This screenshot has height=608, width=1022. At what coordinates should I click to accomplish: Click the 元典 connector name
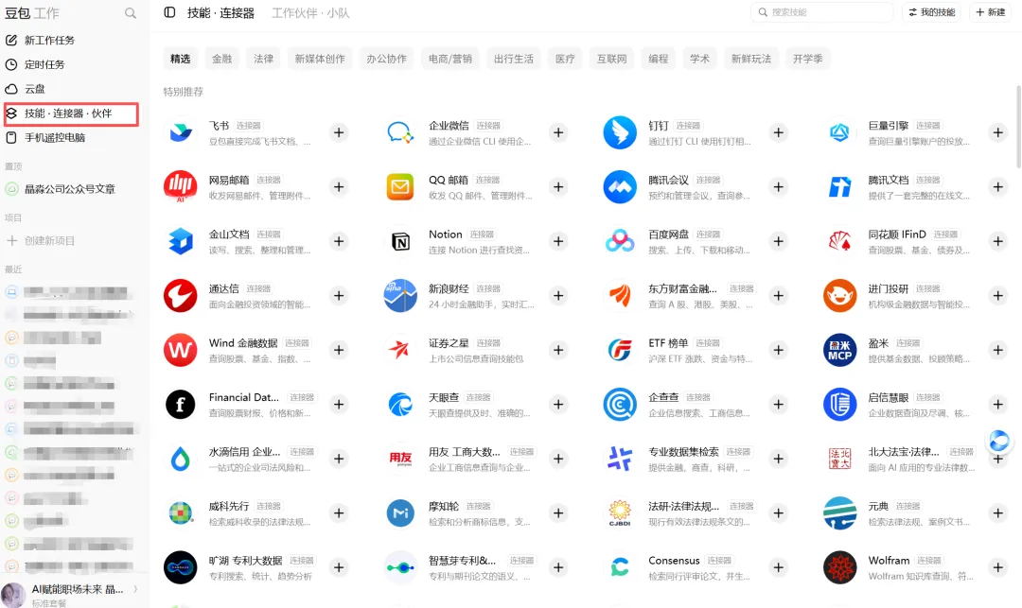[878, 506]
